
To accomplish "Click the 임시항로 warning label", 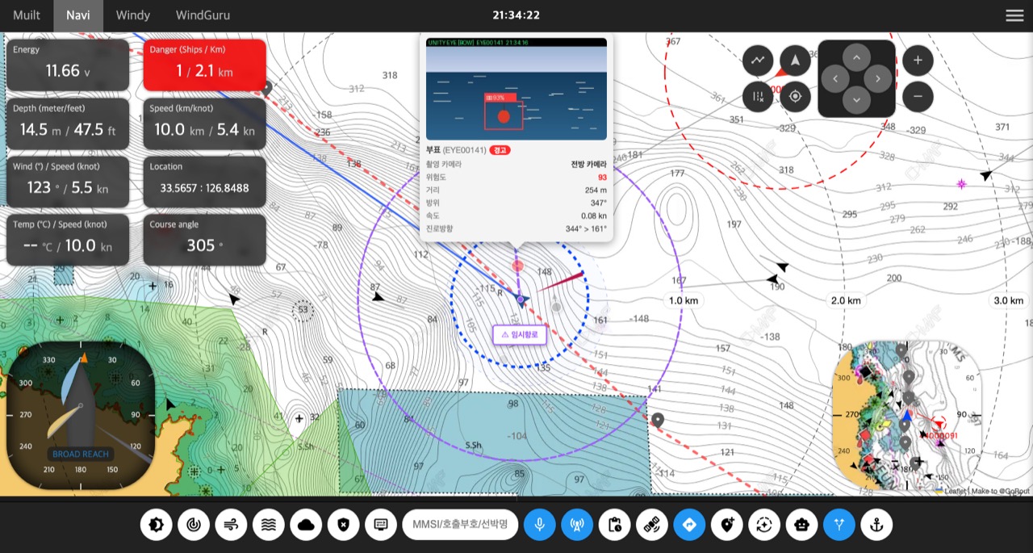I will point(520,334).
